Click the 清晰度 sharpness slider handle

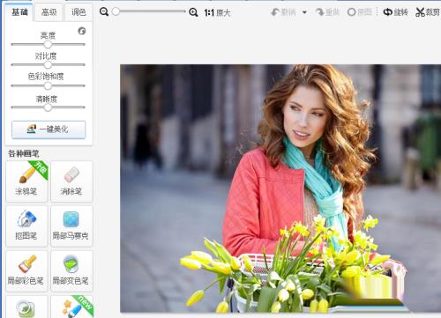[x=48, y=107]
